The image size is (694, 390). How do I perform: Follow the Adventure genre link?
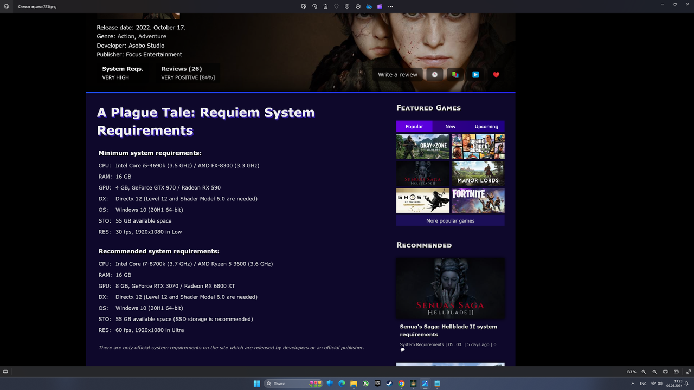[152, 36]
